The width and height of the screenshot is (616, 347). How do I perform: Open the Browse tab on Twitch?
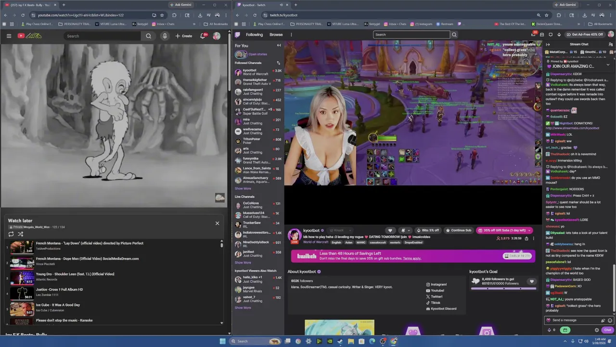pyautogui.click(x=276, y=35)
